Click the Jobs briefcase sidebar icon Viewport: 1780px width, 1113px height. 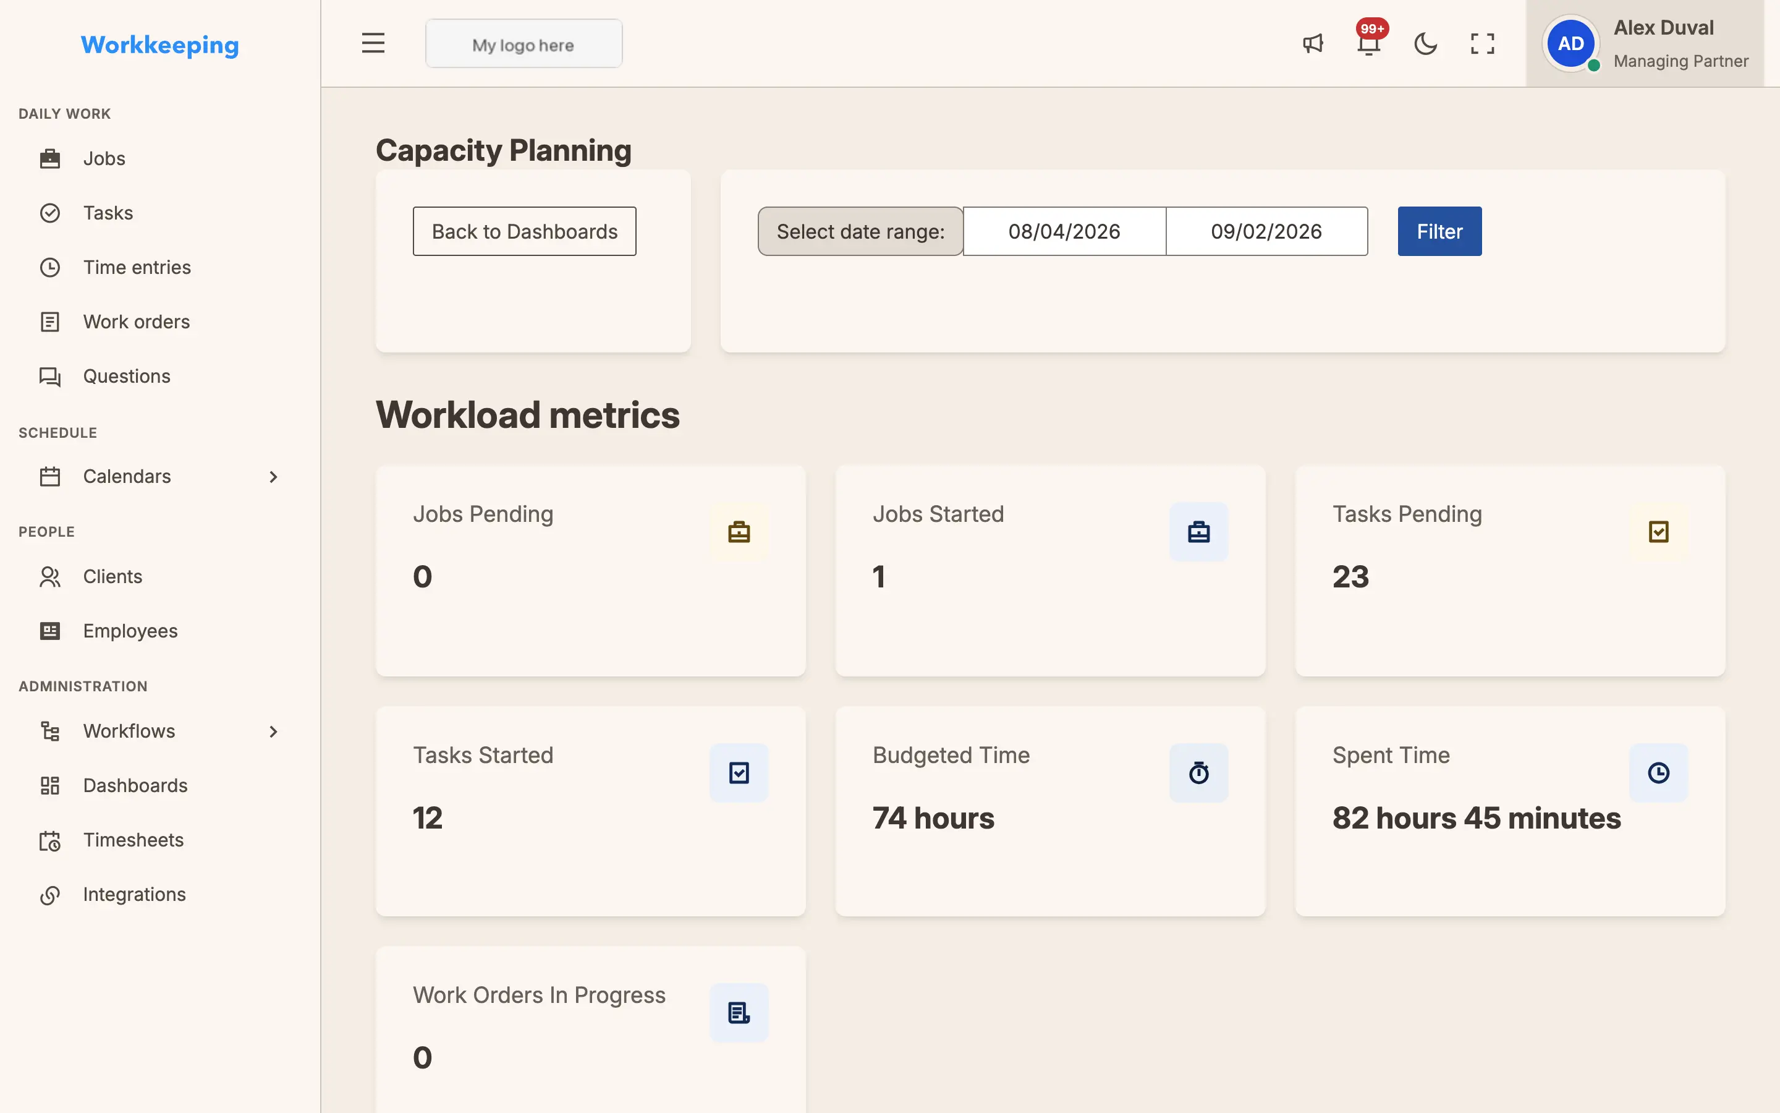pos(50,158)
